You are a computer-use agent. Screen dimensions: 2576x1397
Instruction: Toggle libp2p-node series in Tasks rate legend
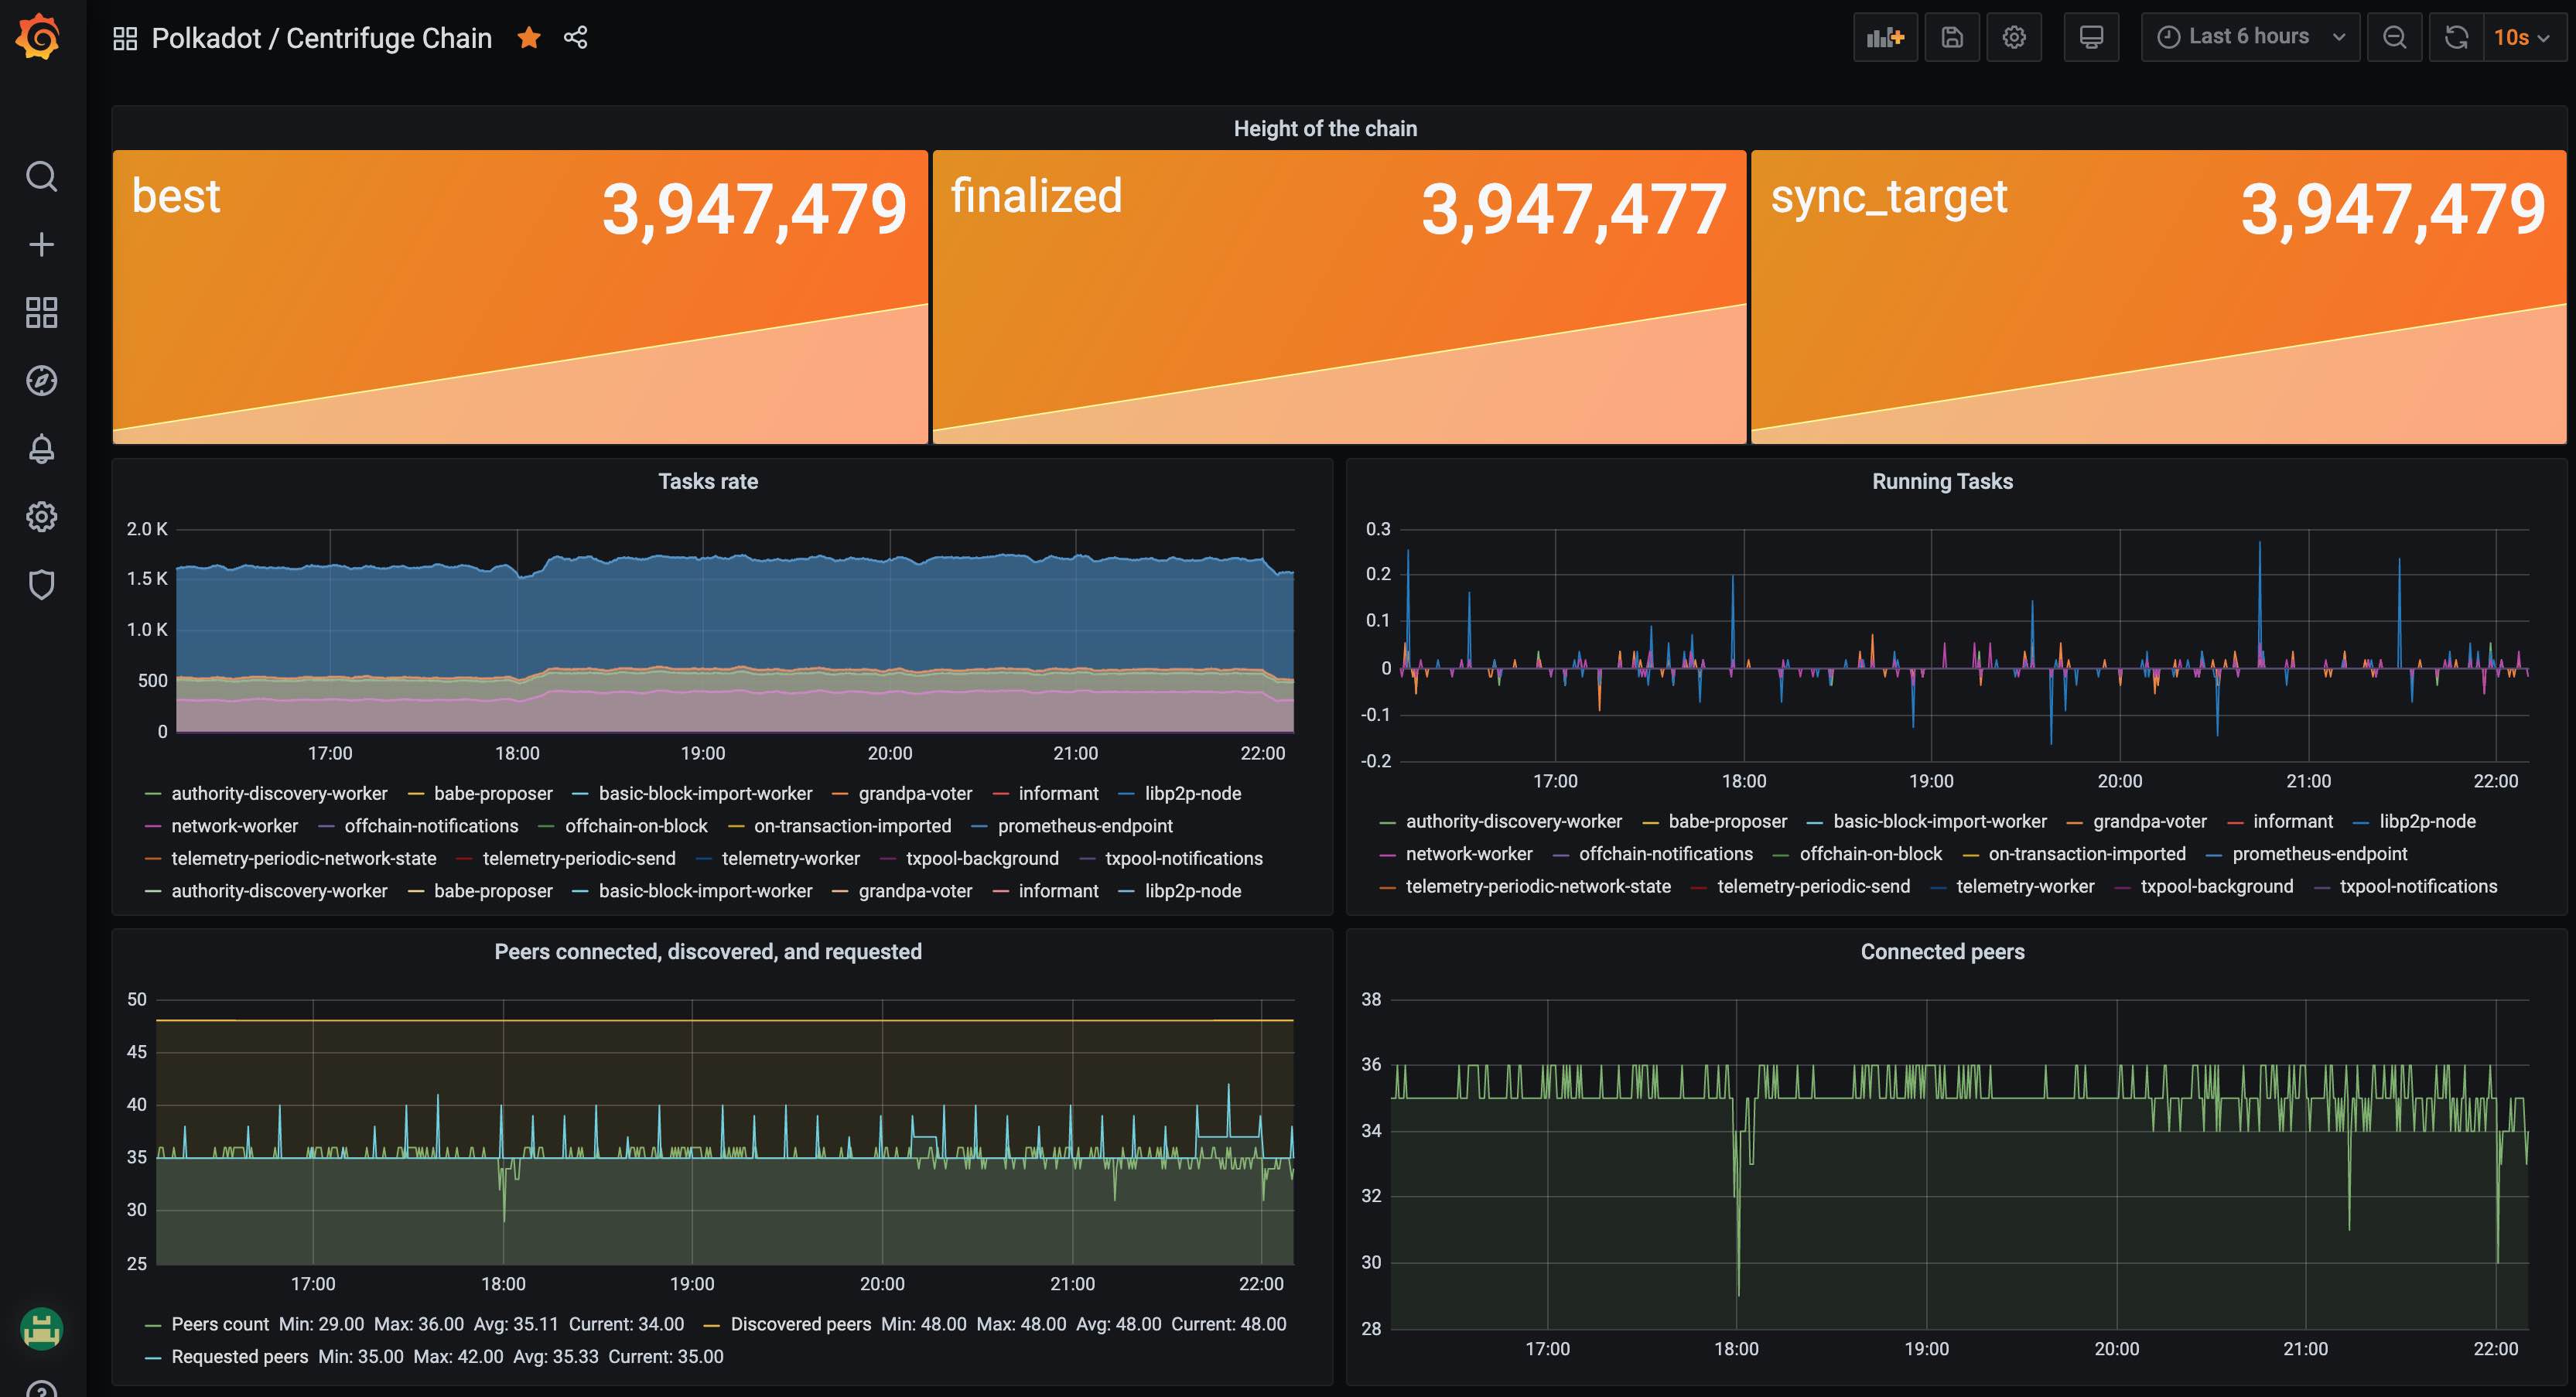coord(1192,794)
